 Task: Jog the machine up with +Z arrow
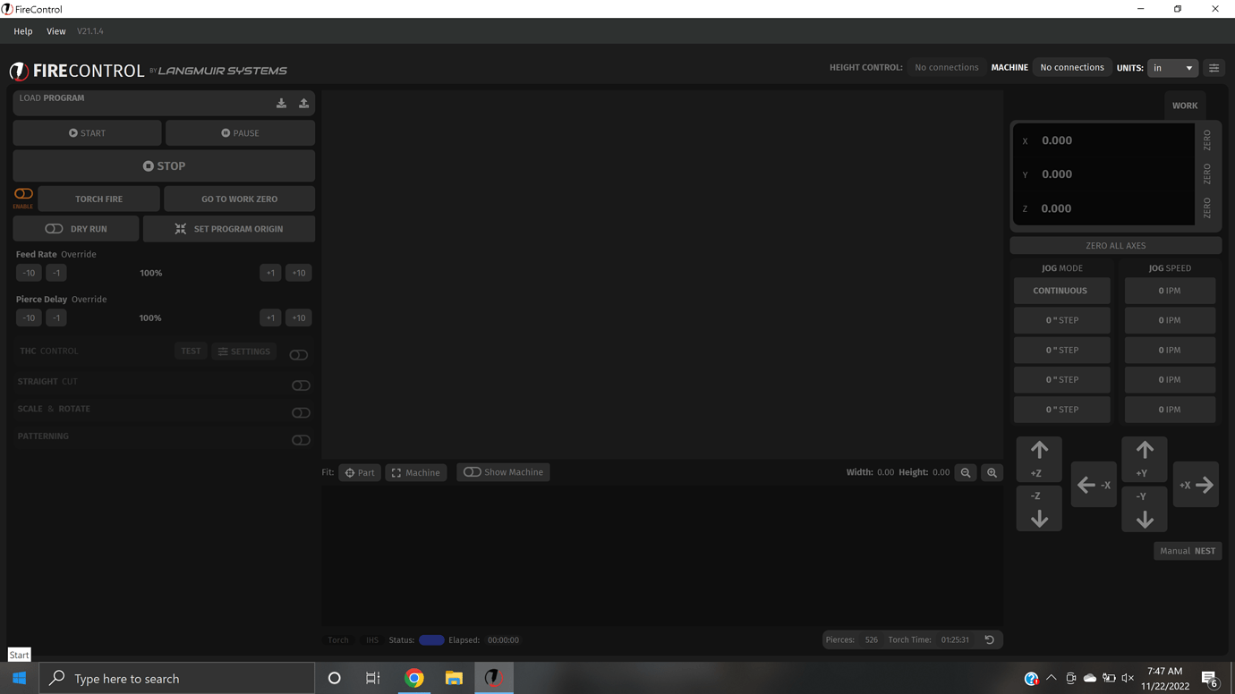[x=1038, y=459]
